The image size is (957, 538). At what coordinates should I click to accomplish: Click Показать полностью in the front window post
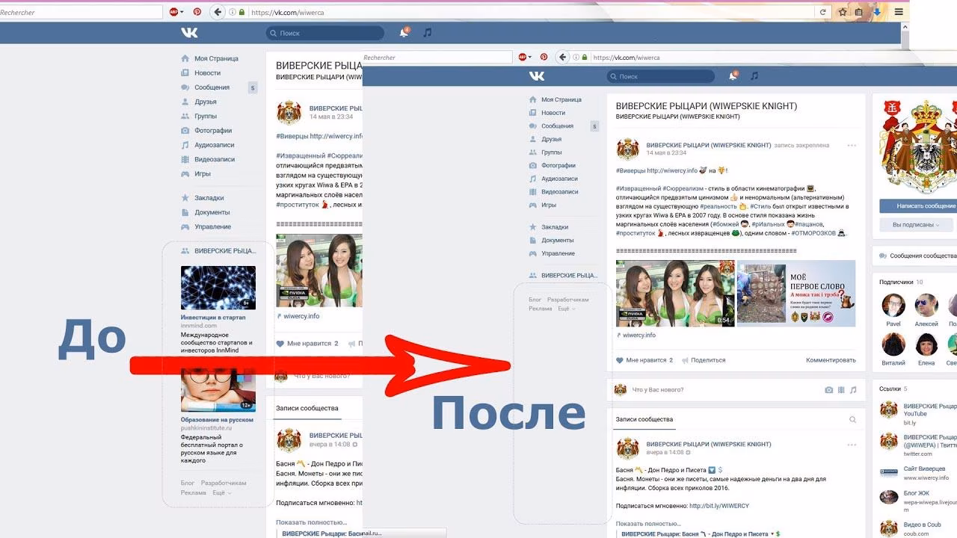(x=648, y=524)
